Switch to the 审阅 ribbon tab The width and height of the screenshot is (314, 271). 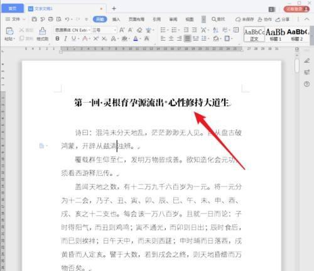[x=173, y=19]
